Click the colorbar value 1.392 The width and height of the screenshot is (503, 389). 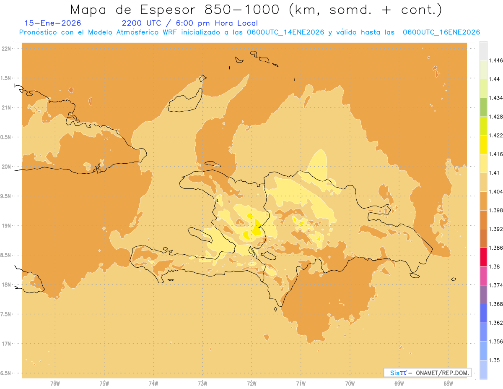tap(495, 229)
